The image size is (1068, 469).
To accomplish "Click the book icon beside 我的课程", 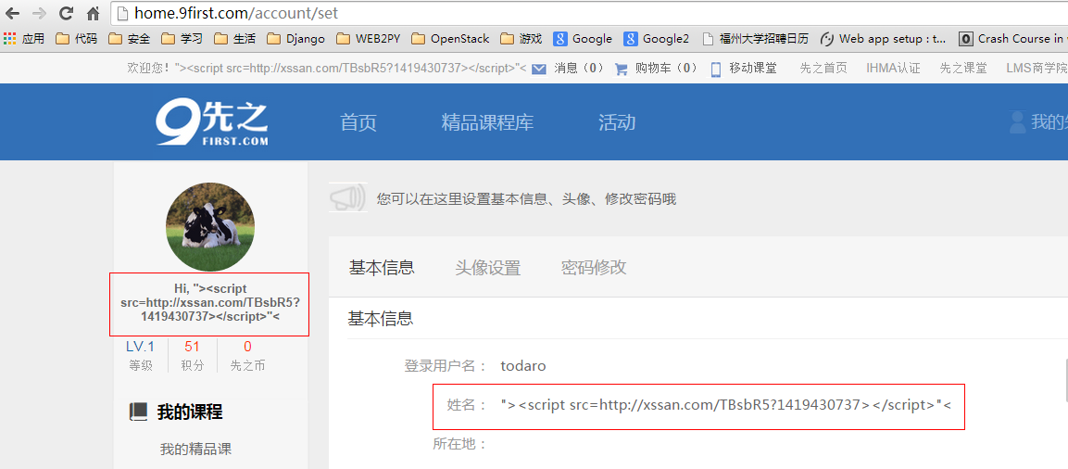I will 138,412.
